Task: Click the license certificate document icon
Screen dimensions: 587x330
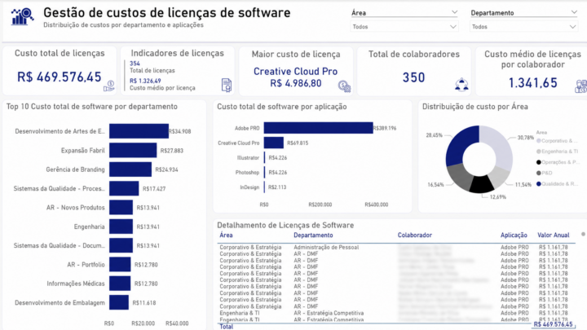Action: [227, 86]
